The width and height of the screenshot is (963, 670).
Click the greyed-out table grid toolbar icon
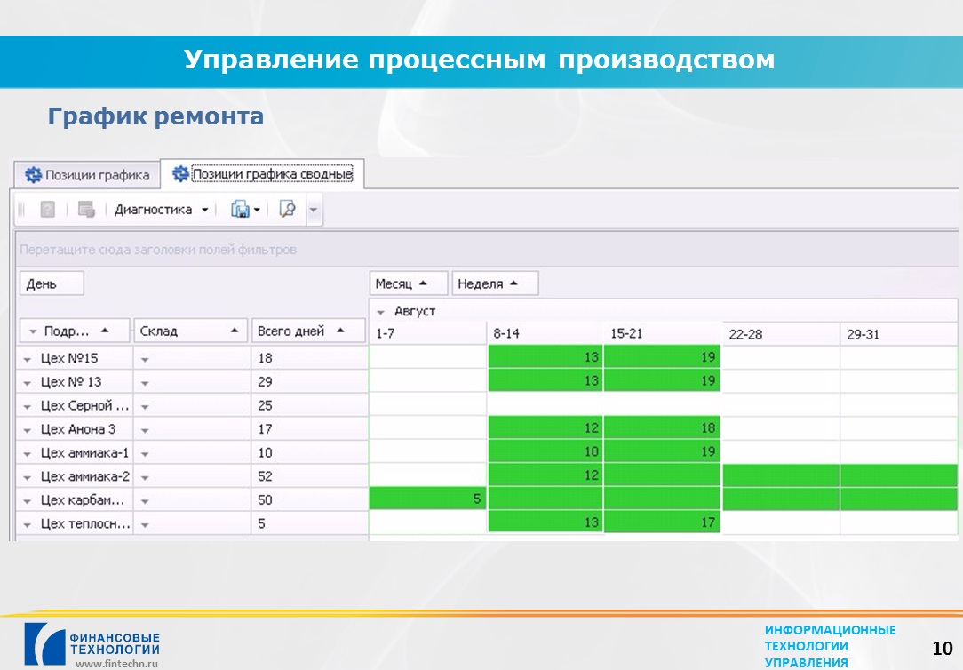pos(86,210)
